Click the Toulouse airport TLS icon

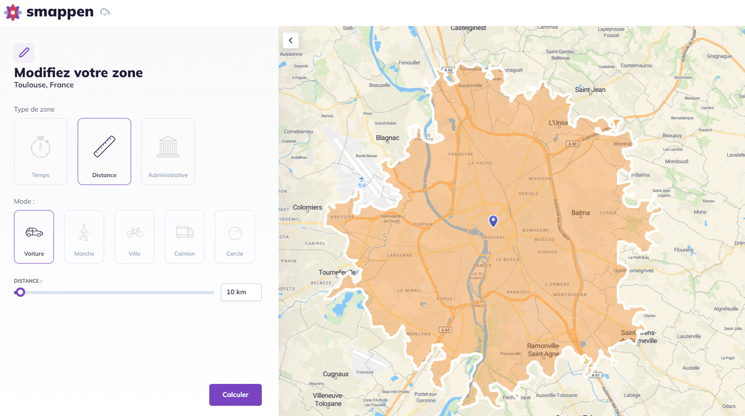tap(362, 179)
